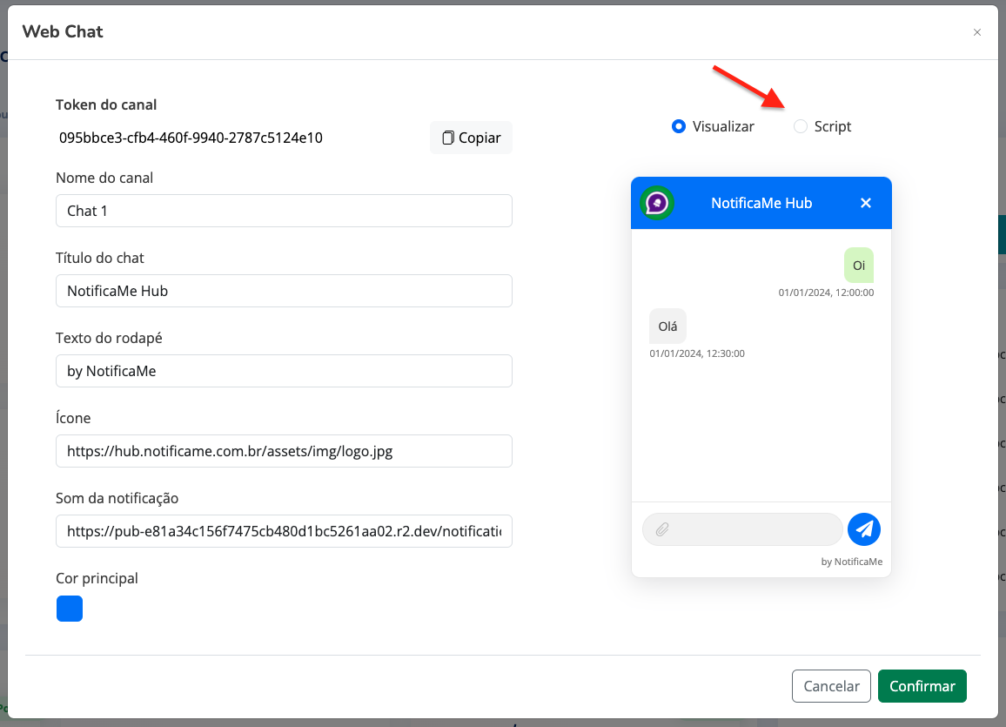Screen dimensions: 1006x727
Task: Select the 'Oi' message bubble
Action: 858,265
